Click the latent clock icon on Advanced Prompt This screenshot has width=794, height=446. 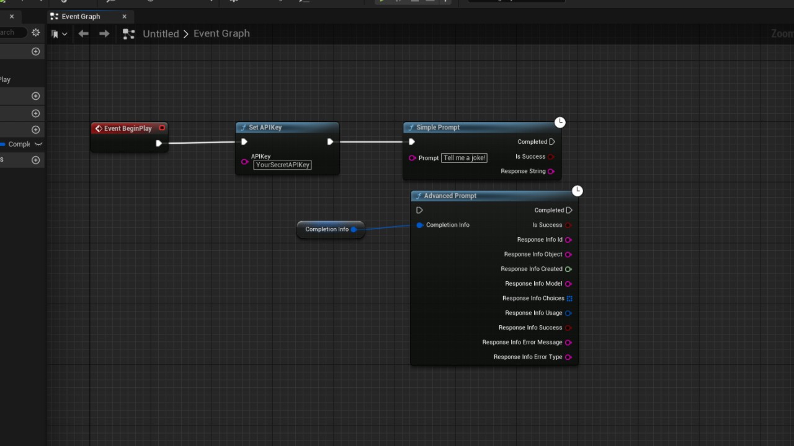click(x=578, y=191)
